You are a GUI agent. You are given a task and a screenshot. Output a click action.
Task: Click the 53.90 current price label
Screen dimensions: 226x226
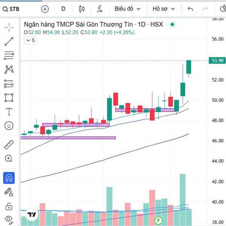[217, 60]
